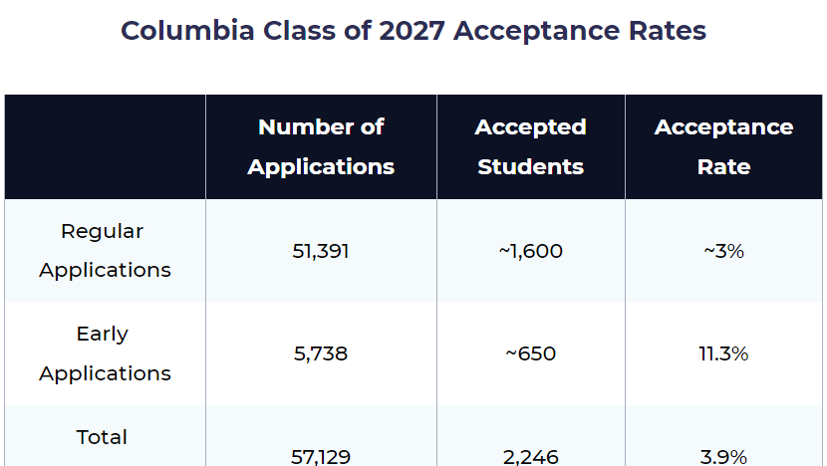Select the "Early Applications" row label
The height and width of the screenshot is (466, 827).
[105, 353]
